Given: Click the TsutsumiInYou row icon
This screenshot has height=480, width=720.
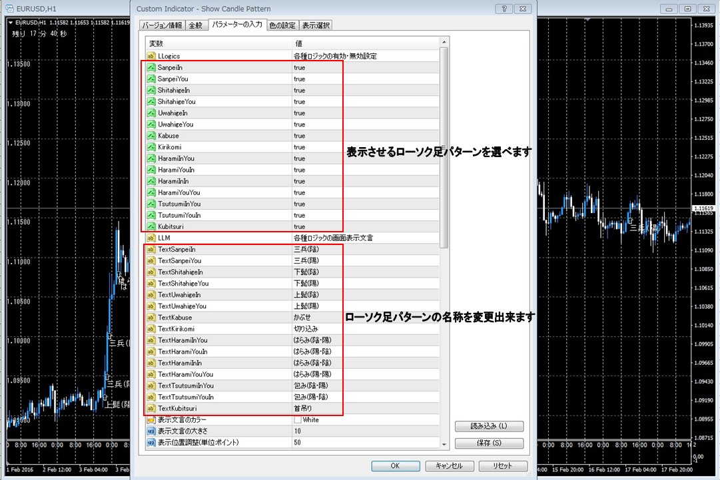Looking at the screenshot, I should pyautogui.click(x=151, y=204).
